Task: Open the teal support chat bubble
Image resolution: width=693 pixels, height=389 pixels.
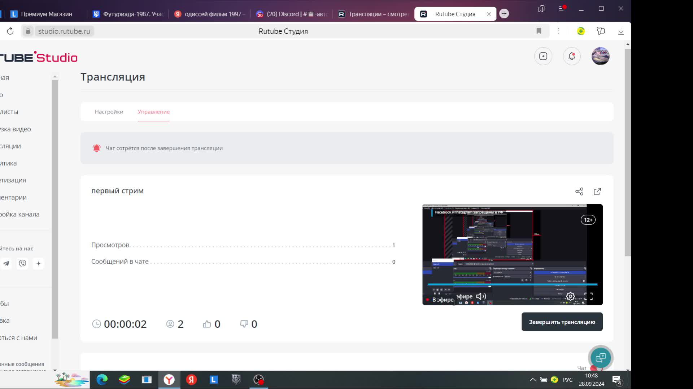Action: point(601,358)
